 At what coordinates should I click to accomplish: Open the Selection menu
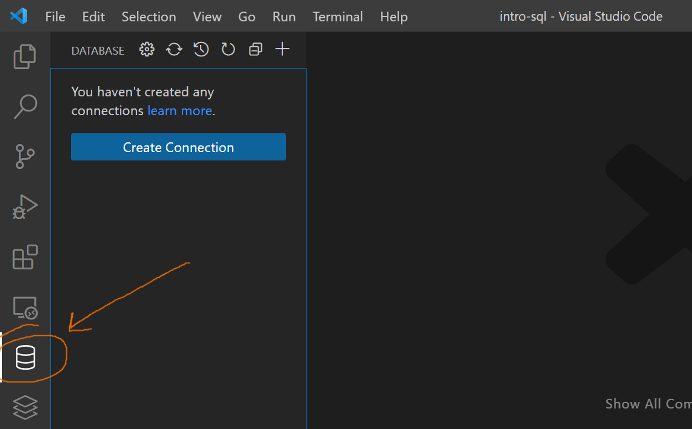tap(149, 17)
